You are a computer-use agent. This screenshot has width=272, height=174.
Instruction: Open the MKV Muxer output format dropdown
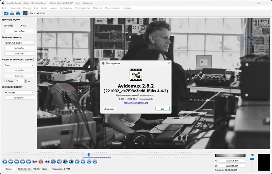point(19,92)
